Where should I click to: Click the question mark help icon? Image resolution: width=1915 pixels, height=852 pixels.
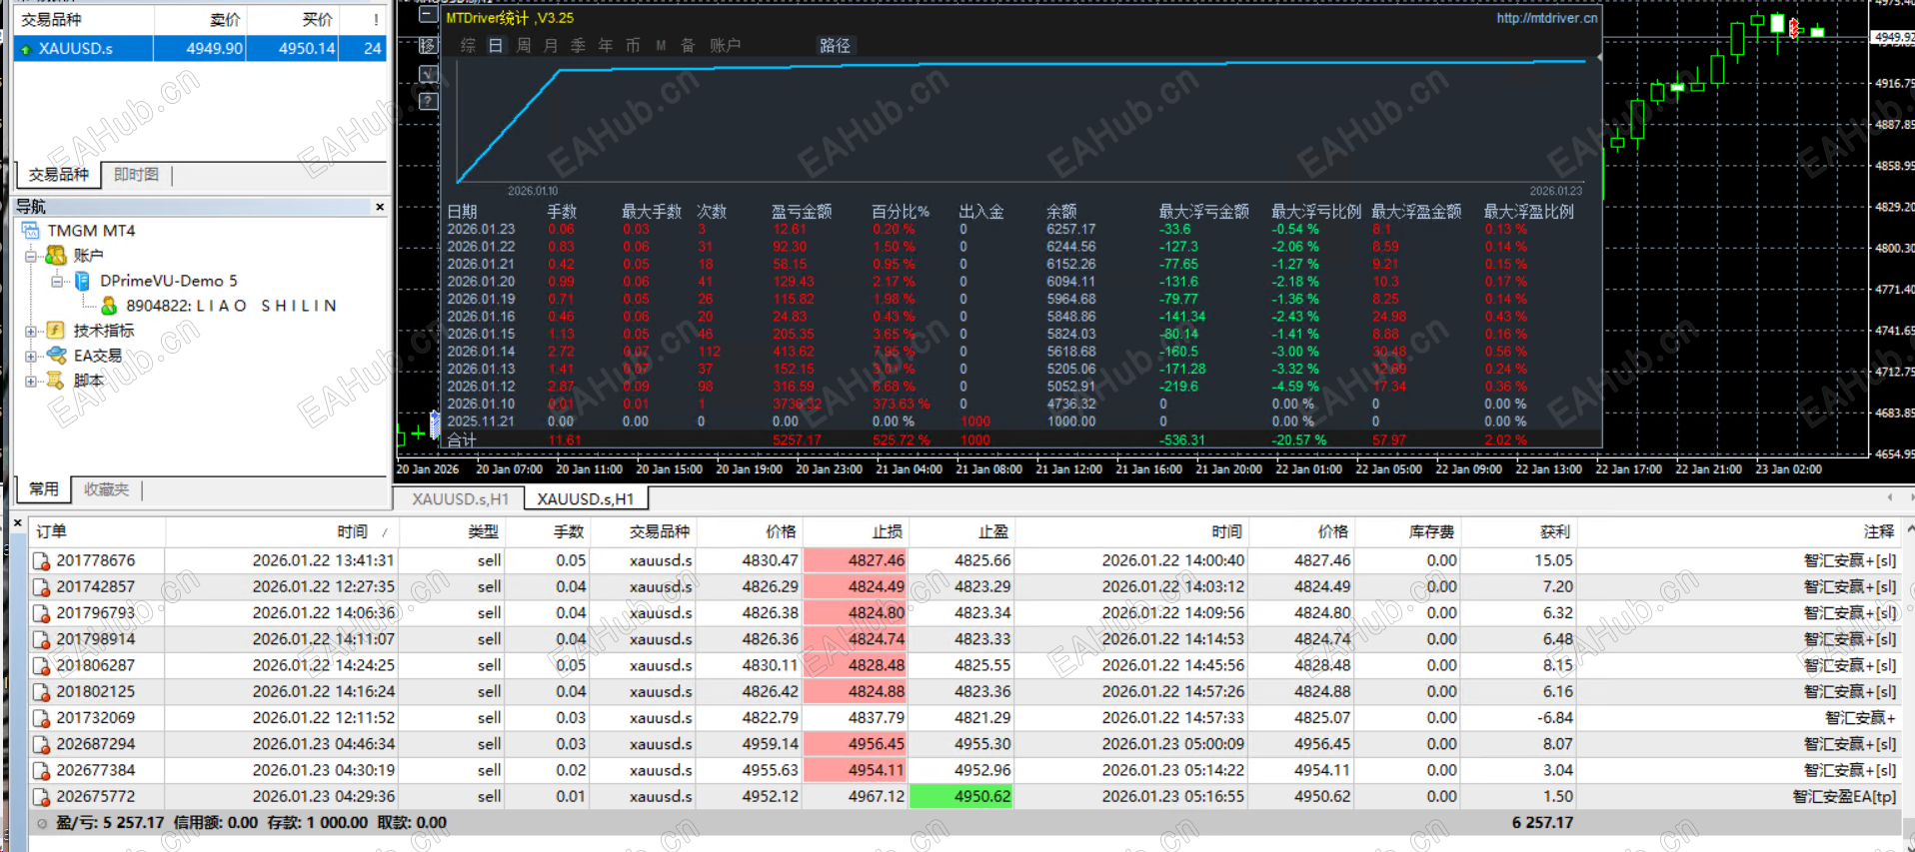tap(428, 101)
